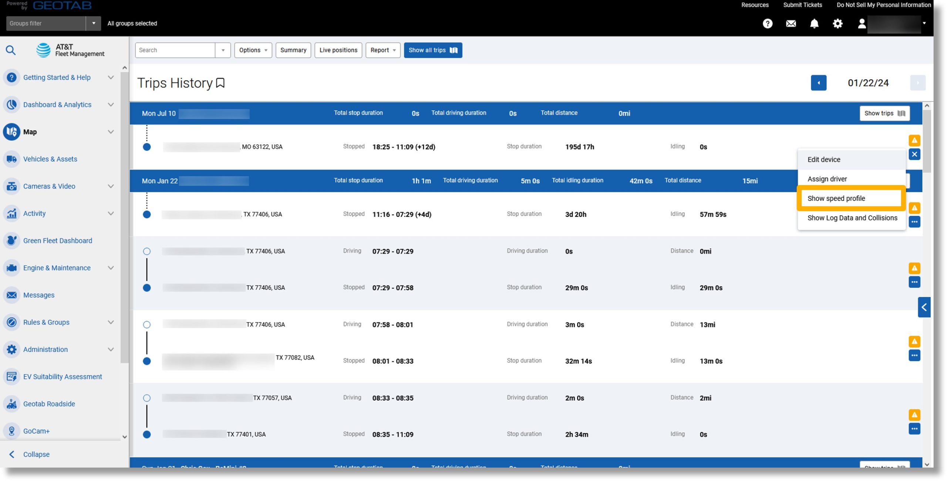Click the Messages envelope icon in sidebar

[x=11, y=295]
